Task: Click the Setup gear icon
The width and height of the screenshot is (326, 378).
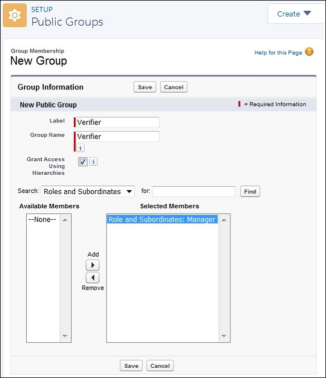Action: (15, 15)
